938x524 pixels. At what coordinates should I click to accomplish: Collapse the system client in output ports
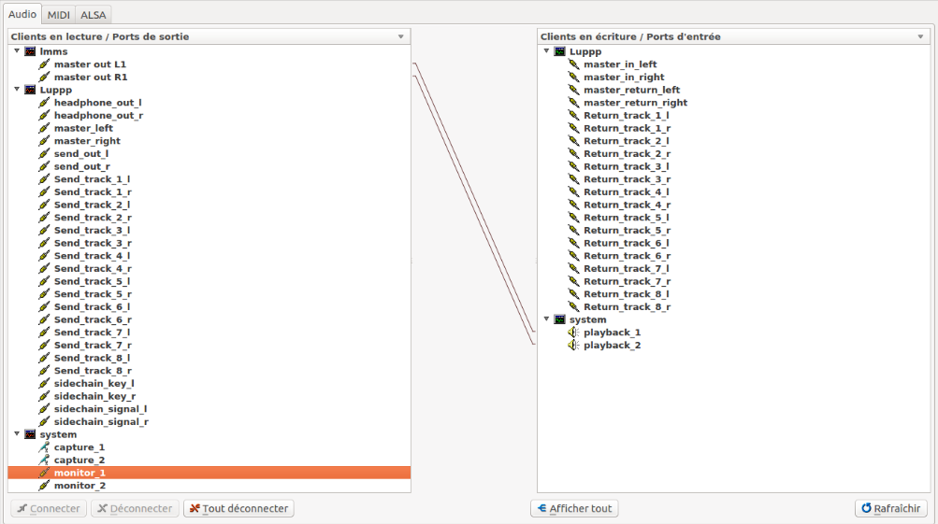(17, 434)
